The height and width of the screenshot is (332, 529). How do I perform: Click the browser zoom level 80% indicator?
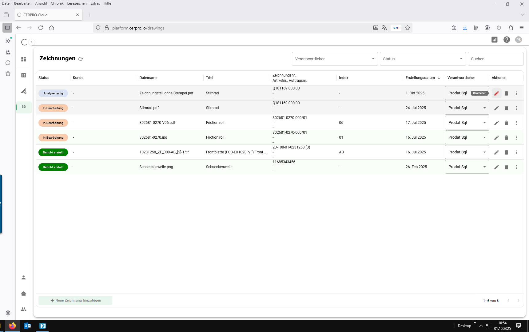[396, 28]
